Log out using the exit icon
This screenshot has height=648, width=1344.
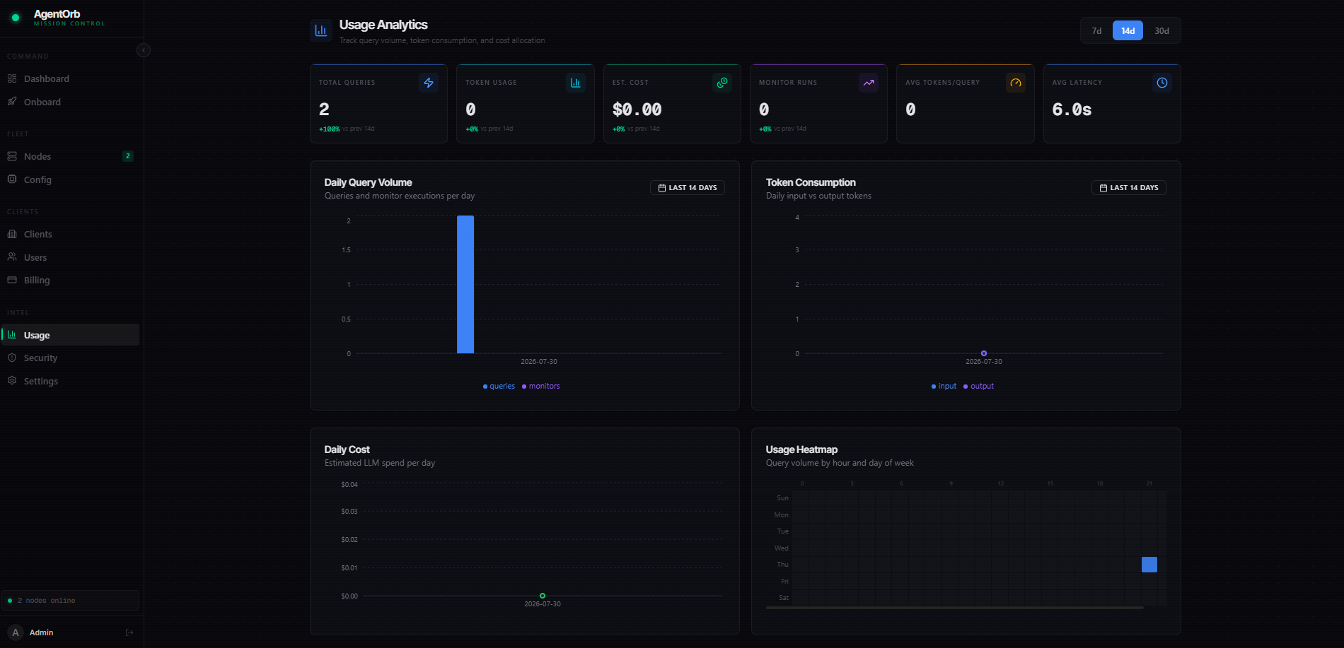(129, 632)
